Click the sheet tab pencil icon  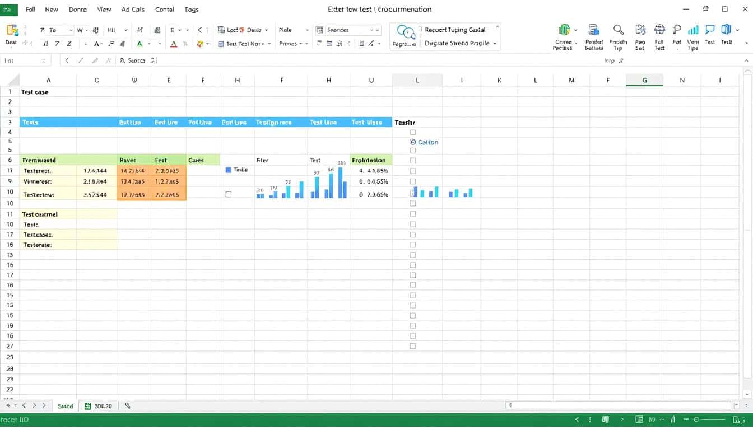(x=128, y=406)
